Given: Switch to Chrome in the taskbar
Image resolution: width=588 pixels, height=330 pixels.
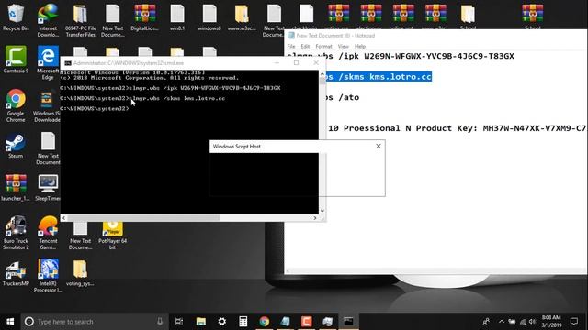Looking at the screenshot, I should coord(265,322).
